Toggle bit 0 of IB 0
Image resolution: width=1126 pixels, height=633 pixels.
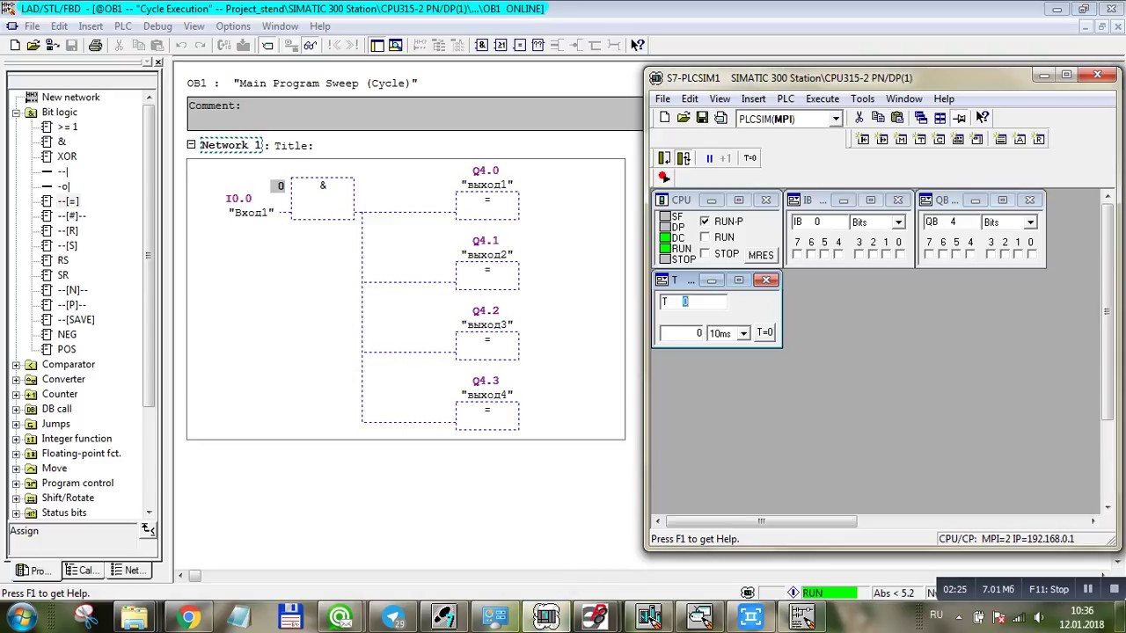click(x=898, y=255)
